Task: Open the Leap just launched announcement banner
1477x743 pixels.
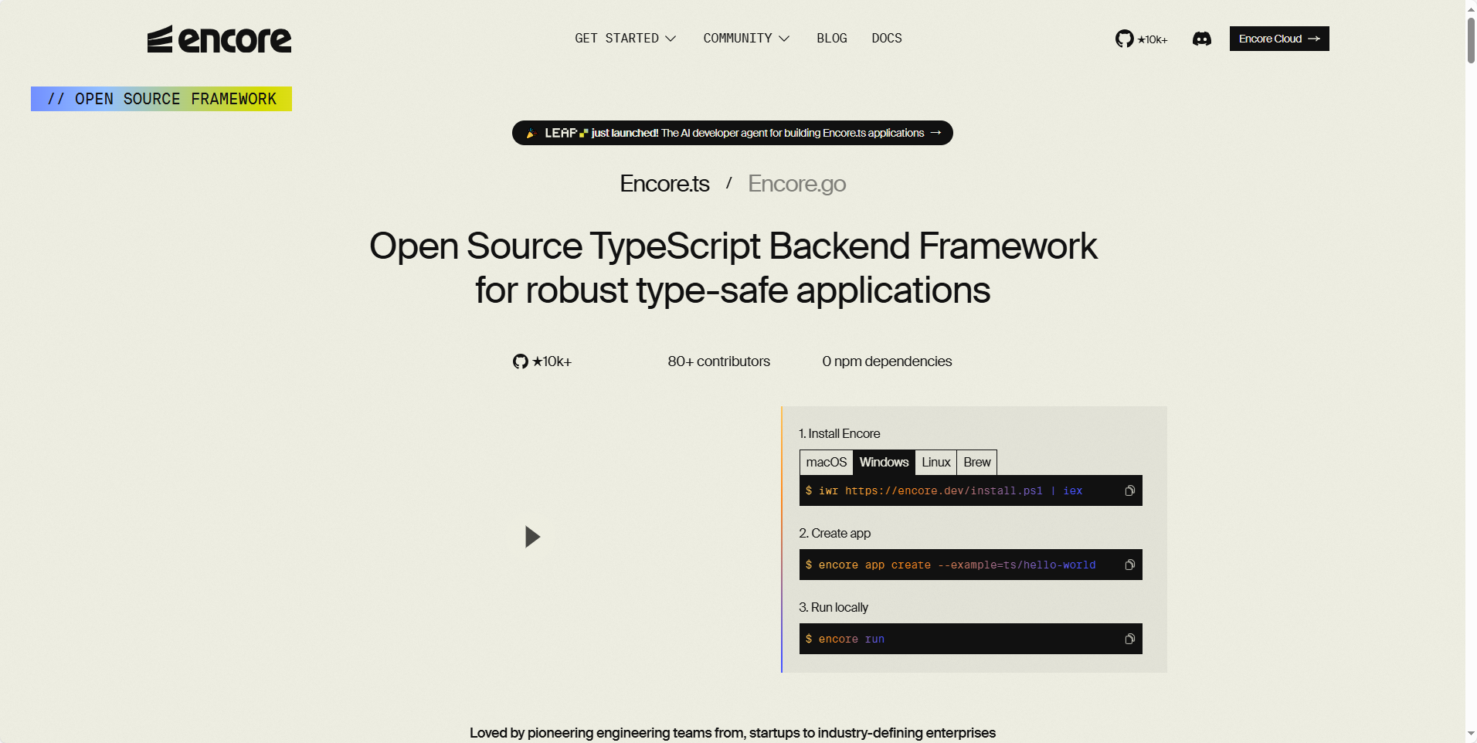Action: 732,133
